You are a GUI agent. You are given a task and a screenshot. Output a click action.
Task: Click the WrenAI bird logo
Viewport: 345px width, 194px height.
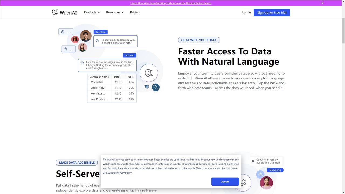pyautogui.click(x=64, y=12)
